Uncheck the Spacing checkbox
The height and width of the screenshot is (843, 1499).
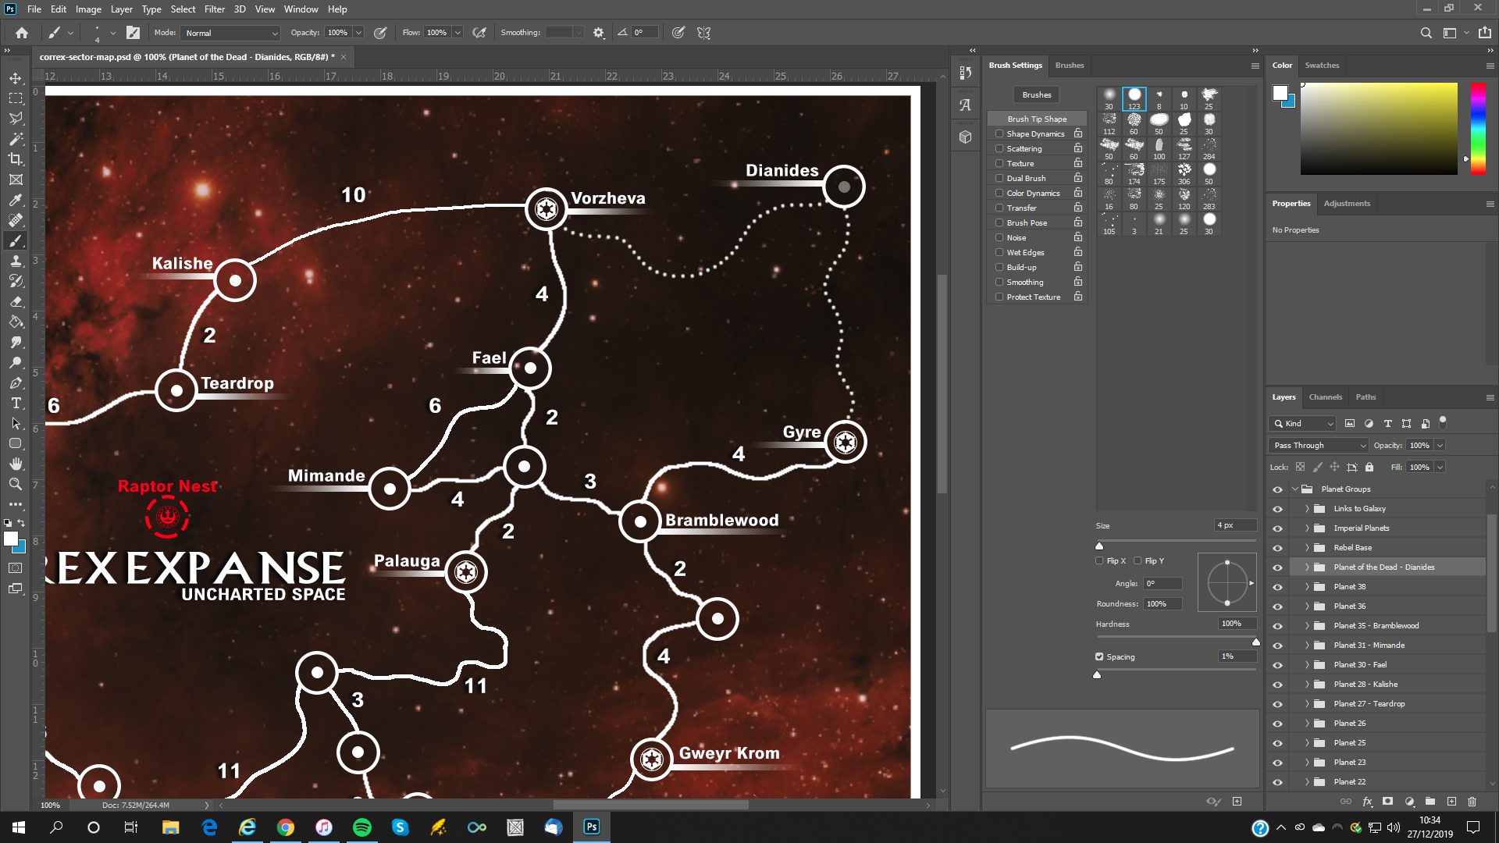click(x=1099, y=656)
